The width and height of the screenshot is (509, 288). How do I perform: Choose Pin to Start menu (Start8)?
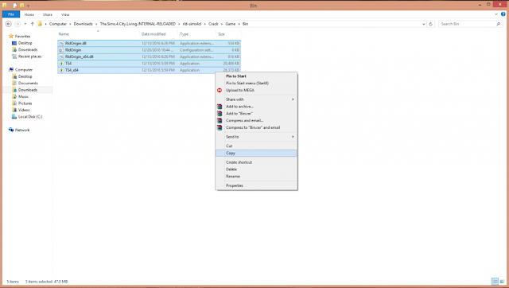256,83
